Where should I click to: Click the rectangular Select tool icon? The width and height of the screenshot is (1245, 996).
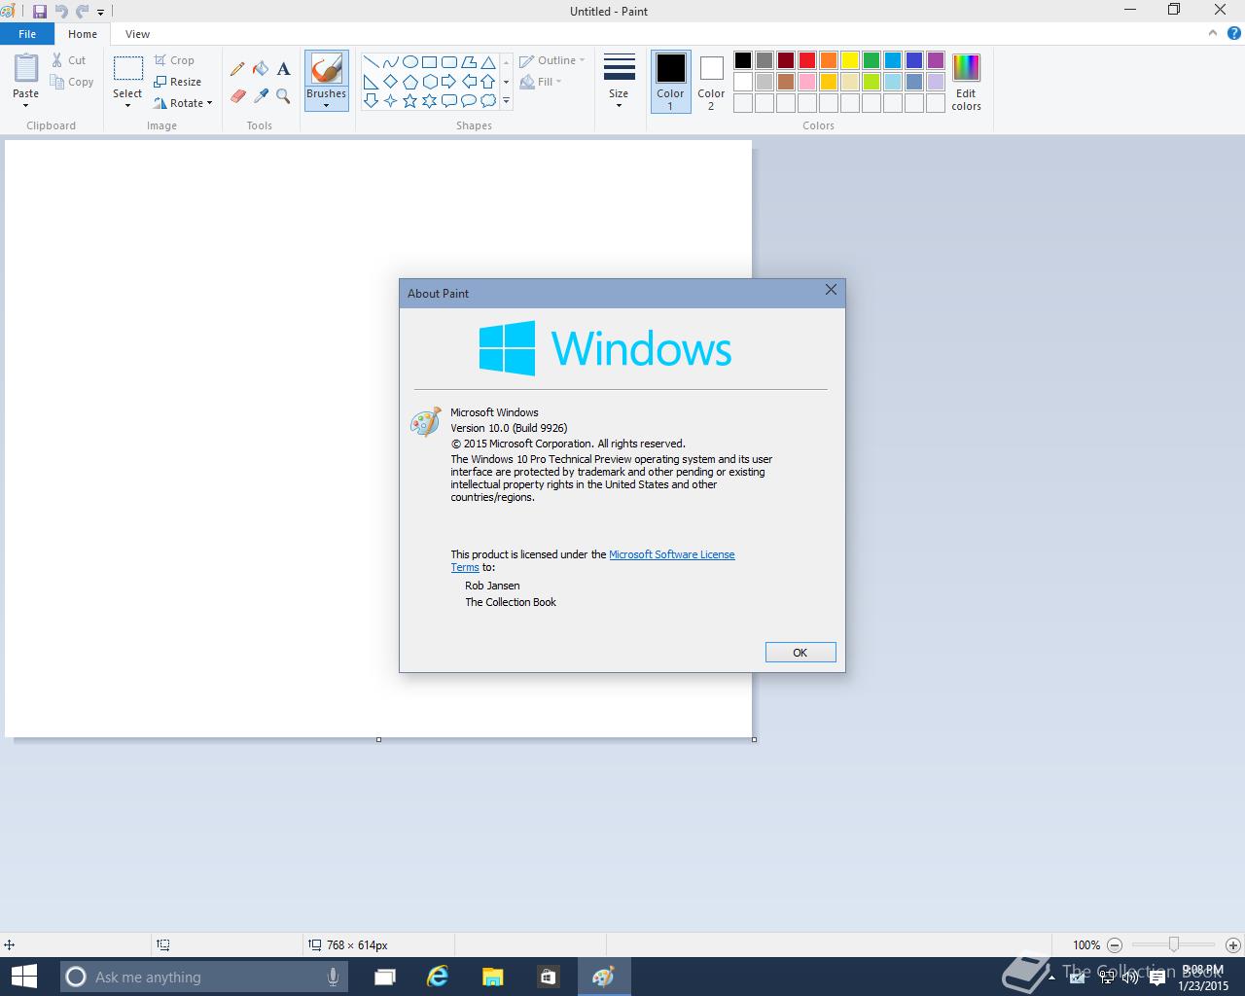click(127, 68)
